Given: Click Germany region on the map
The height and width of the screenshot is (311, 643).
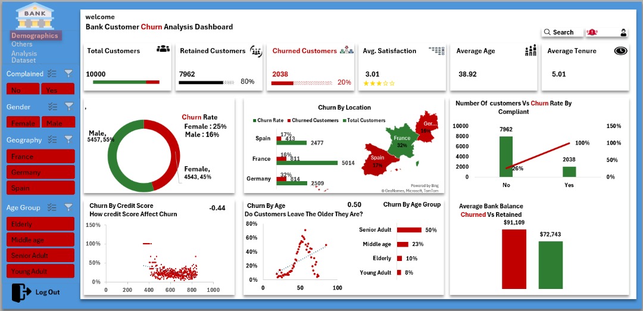Looking at the screenshot, I should [426, 126].
